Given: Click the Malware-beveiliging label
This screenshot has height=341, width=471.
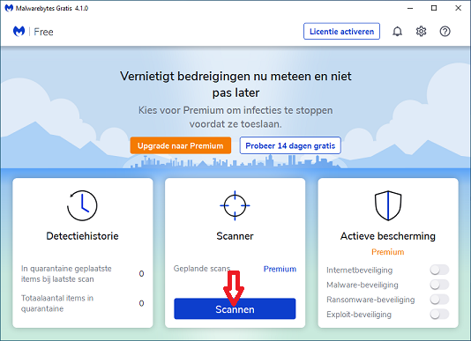Looking at the screenshot, I should [x=363, y=285].
